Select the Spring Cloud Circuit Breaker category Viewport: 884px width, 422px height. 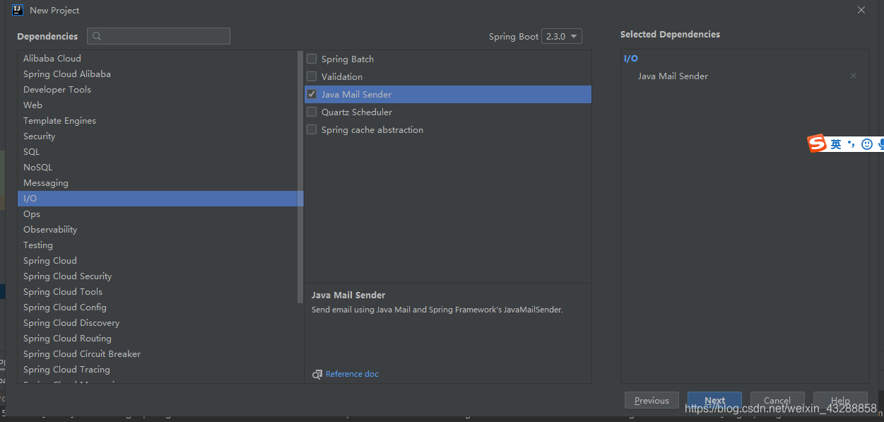pos(160,353)
